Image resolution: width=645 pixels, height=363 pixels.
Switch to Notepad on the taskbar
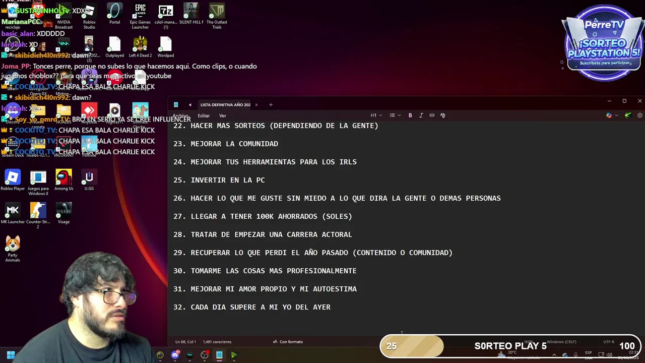coord(219,355)
